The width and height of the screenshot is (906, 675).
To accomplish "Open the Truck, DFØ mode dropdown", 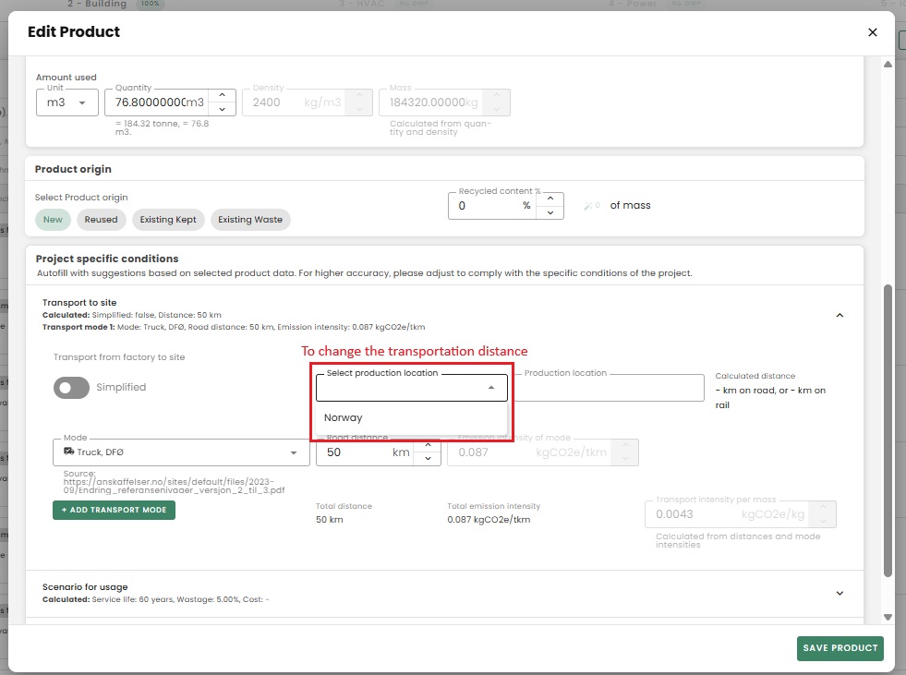I will coord(181,452).
